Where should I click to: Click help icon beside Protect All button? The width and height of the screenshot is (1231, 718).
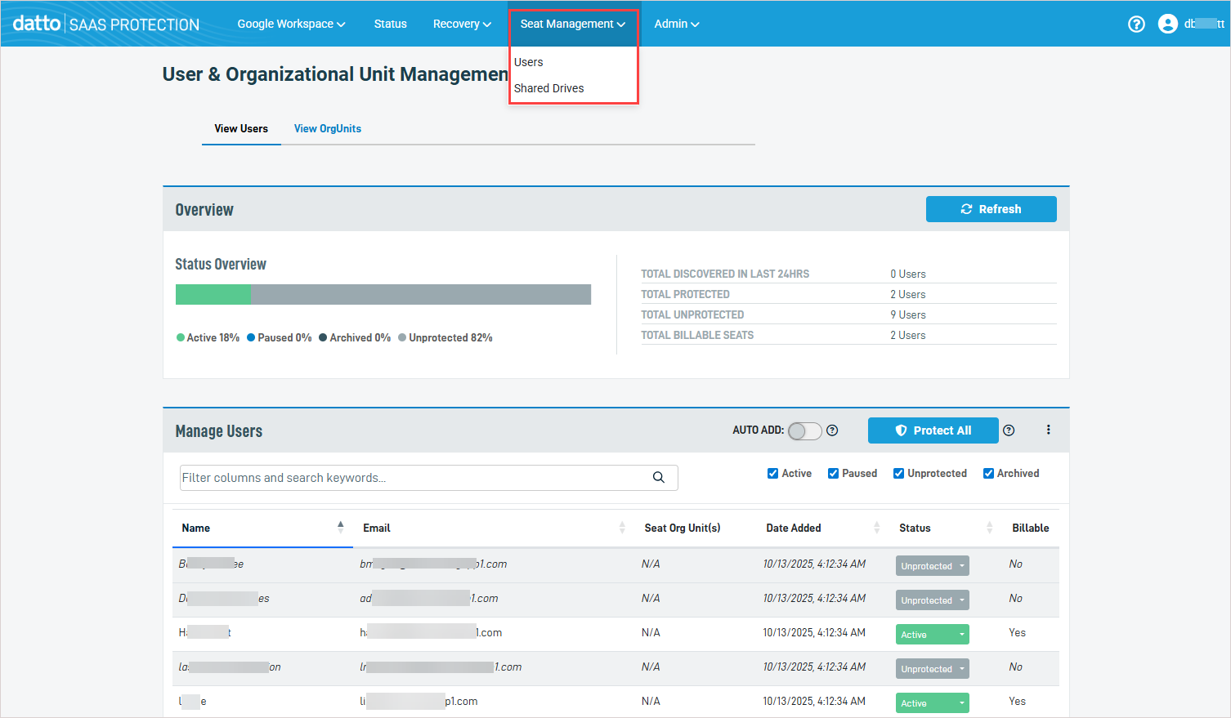click(1009, 430)
